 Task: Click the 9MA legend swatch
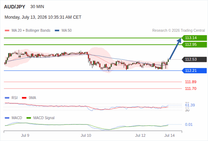pyautogui.click(x=24, y=98)
